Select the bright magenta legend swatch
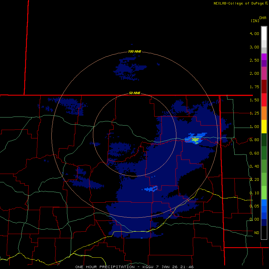Screen dimensions: 269x269 (x=264, y=57)
